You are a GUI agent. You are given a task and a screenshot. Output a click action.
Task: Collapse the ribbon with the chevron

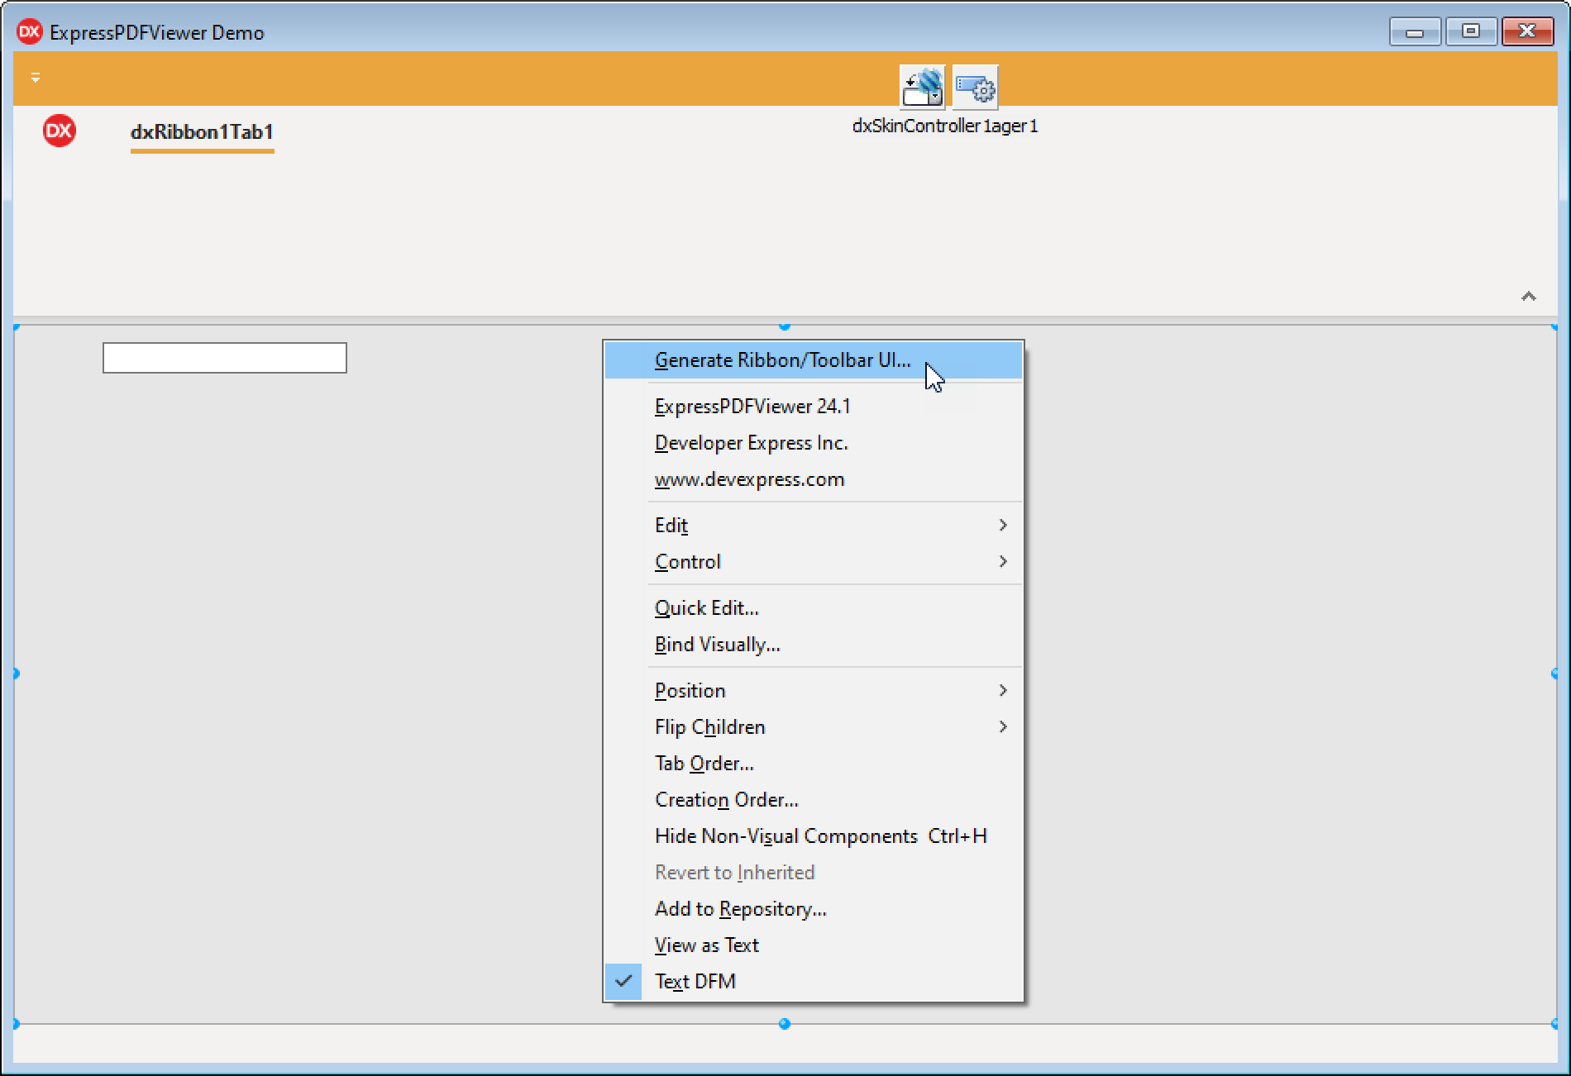tap(1528, 297)
